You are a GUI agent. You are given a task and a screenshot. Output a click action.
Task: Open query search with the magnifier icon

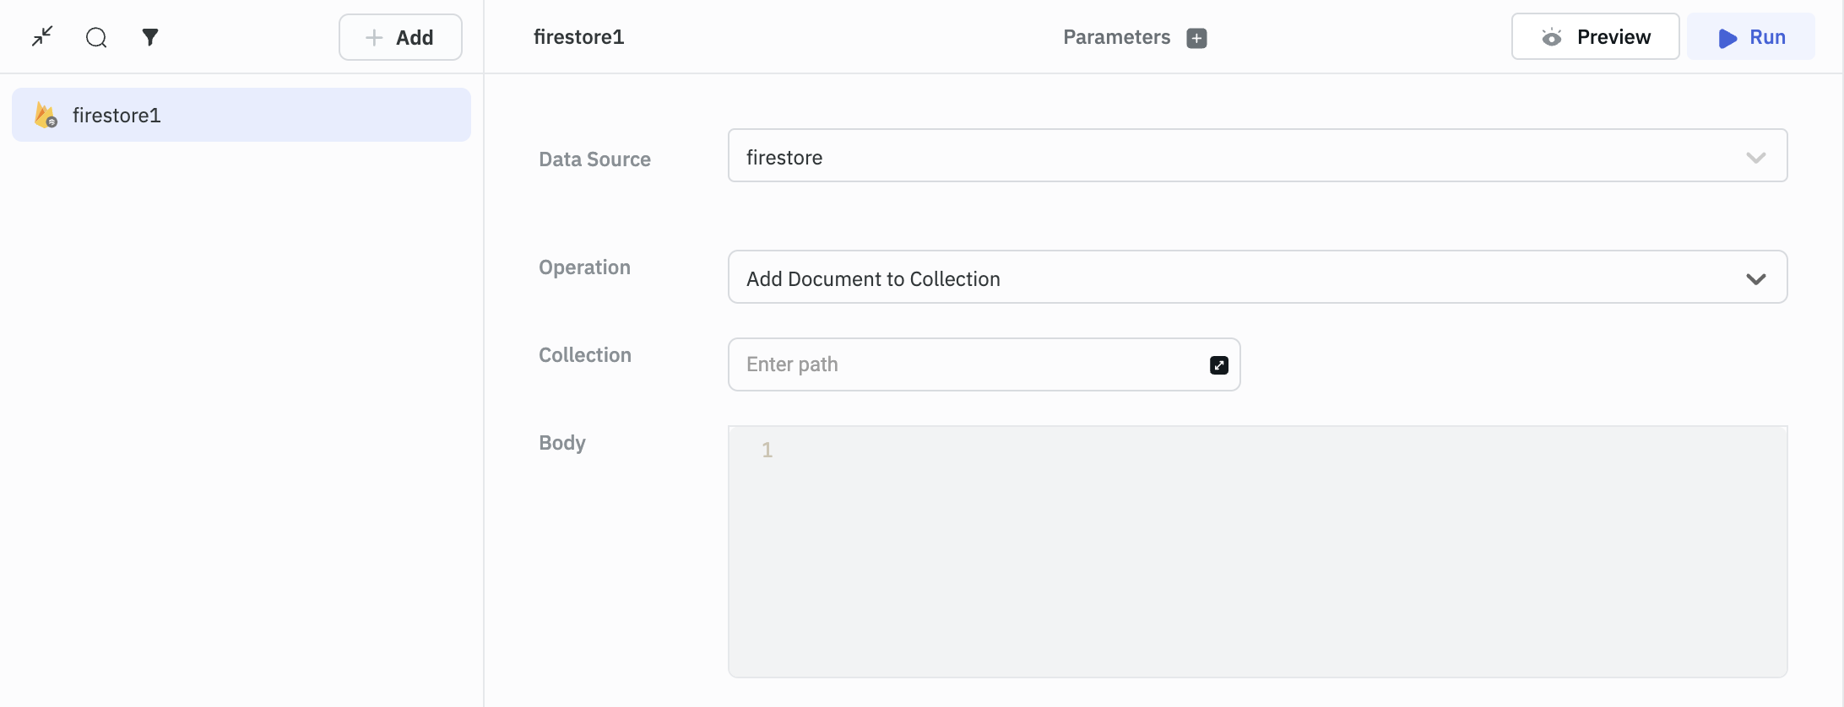96,37
